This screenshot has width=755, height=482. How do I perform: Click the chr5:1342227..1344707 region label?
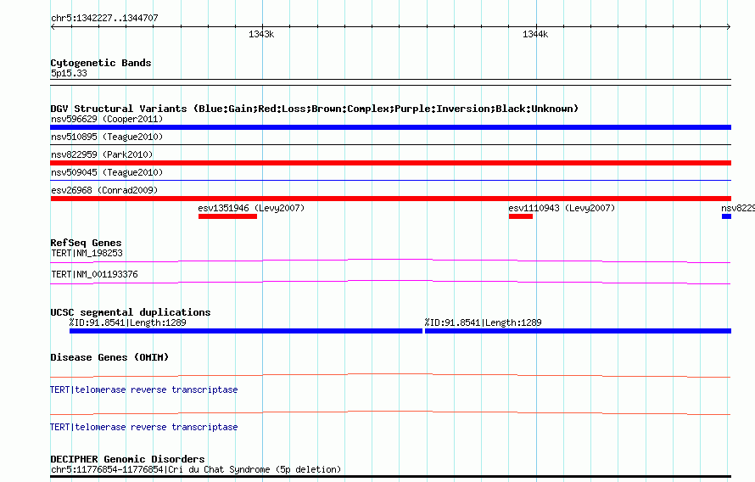[104, 18]
